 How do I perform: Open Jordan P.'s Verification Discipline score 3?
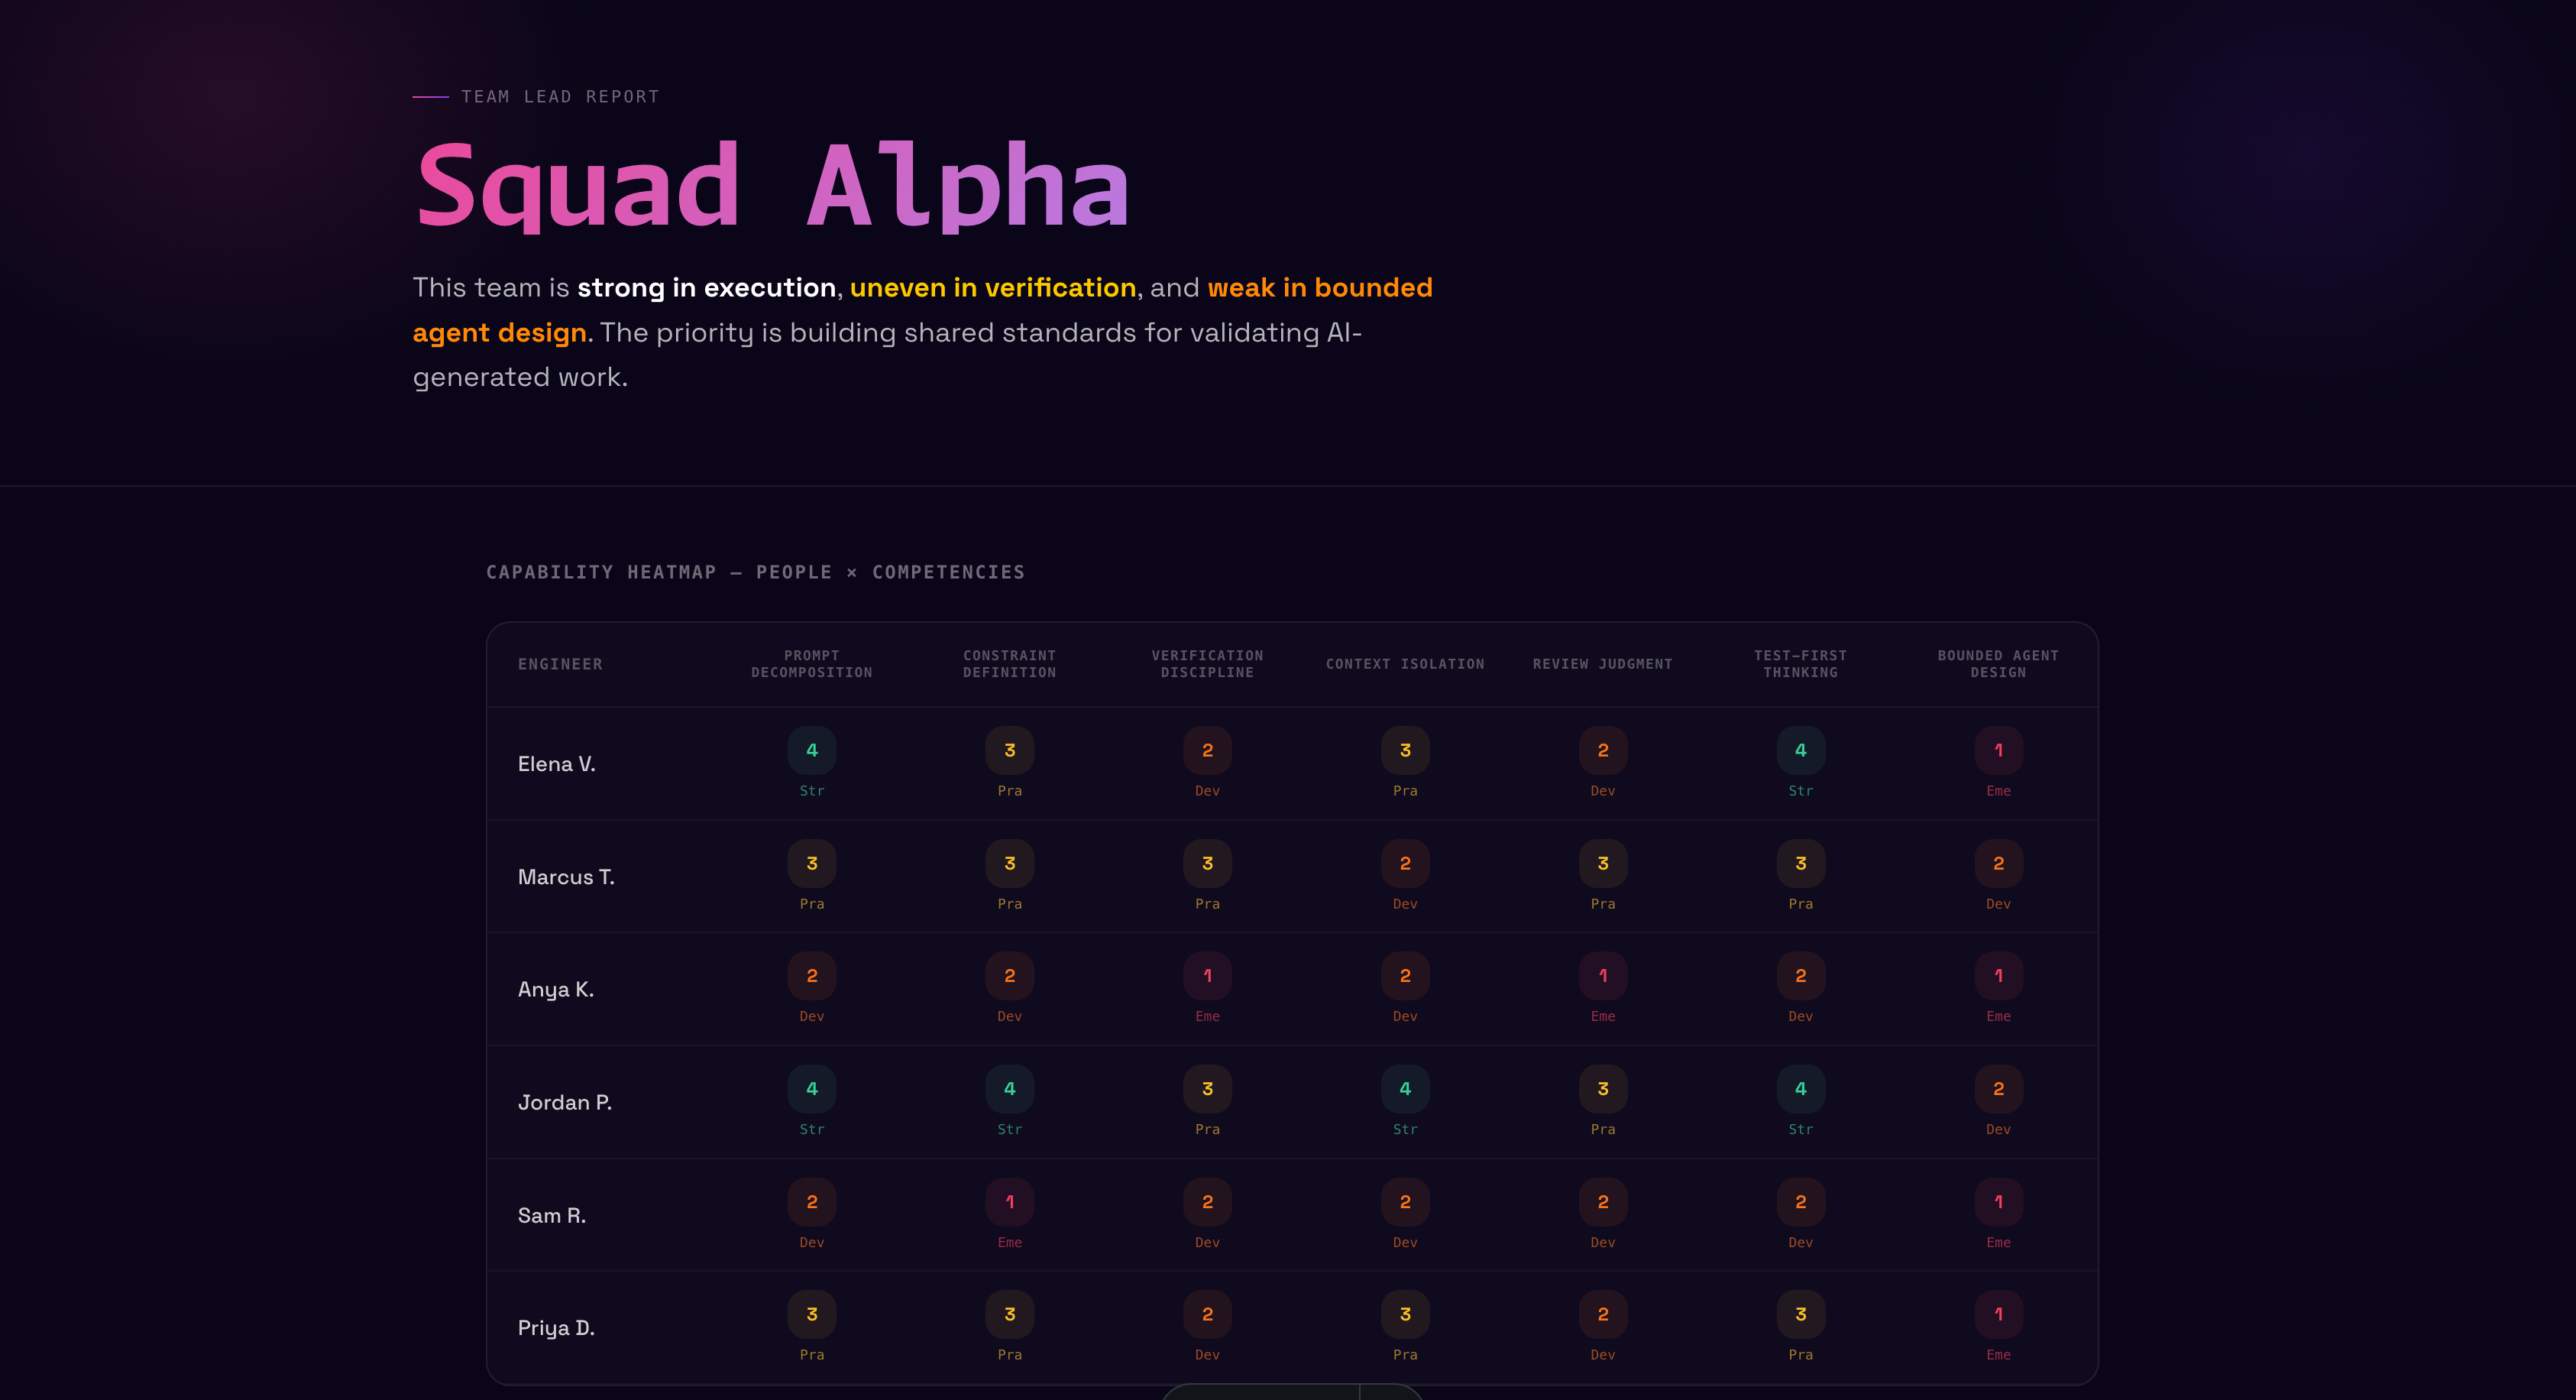[1207, 1089]
